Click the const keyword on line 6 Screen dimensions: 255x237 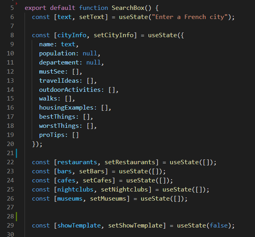(41, 17)
